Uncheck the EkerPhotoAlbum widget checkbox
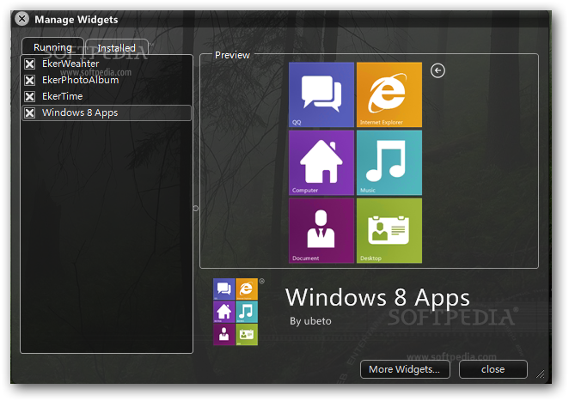The height and width of the screenshot is (401, 569). coord(30,80)
